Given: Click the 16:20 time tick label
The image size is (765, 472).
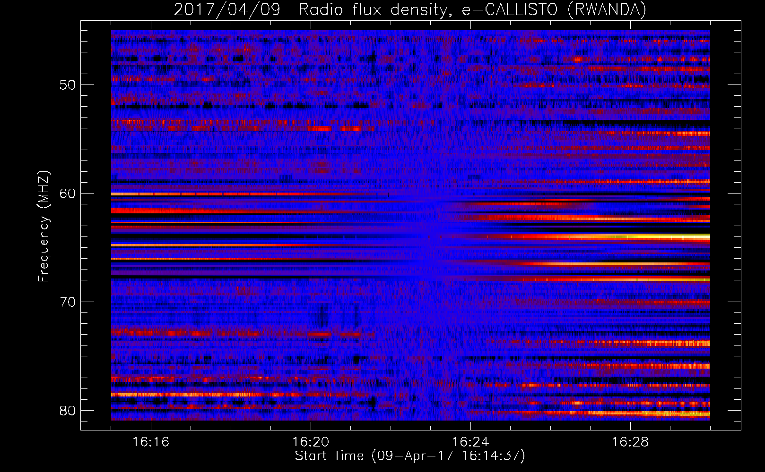Looking at the screenshot, I should (x=311, y=442).
